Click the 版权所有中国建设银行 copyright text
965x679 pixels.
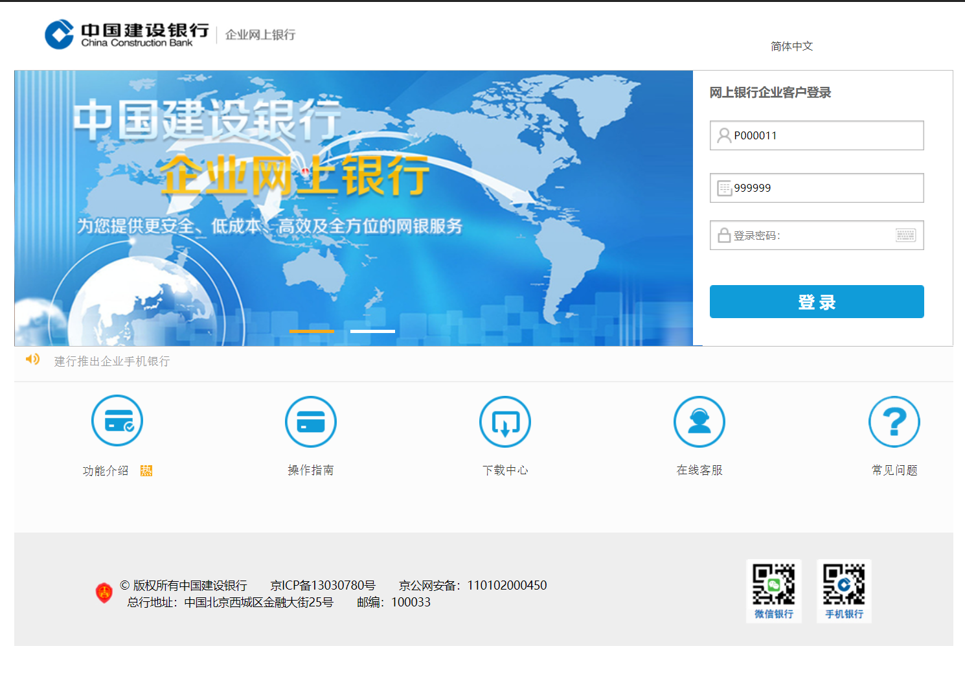click(x=183, y=585)
